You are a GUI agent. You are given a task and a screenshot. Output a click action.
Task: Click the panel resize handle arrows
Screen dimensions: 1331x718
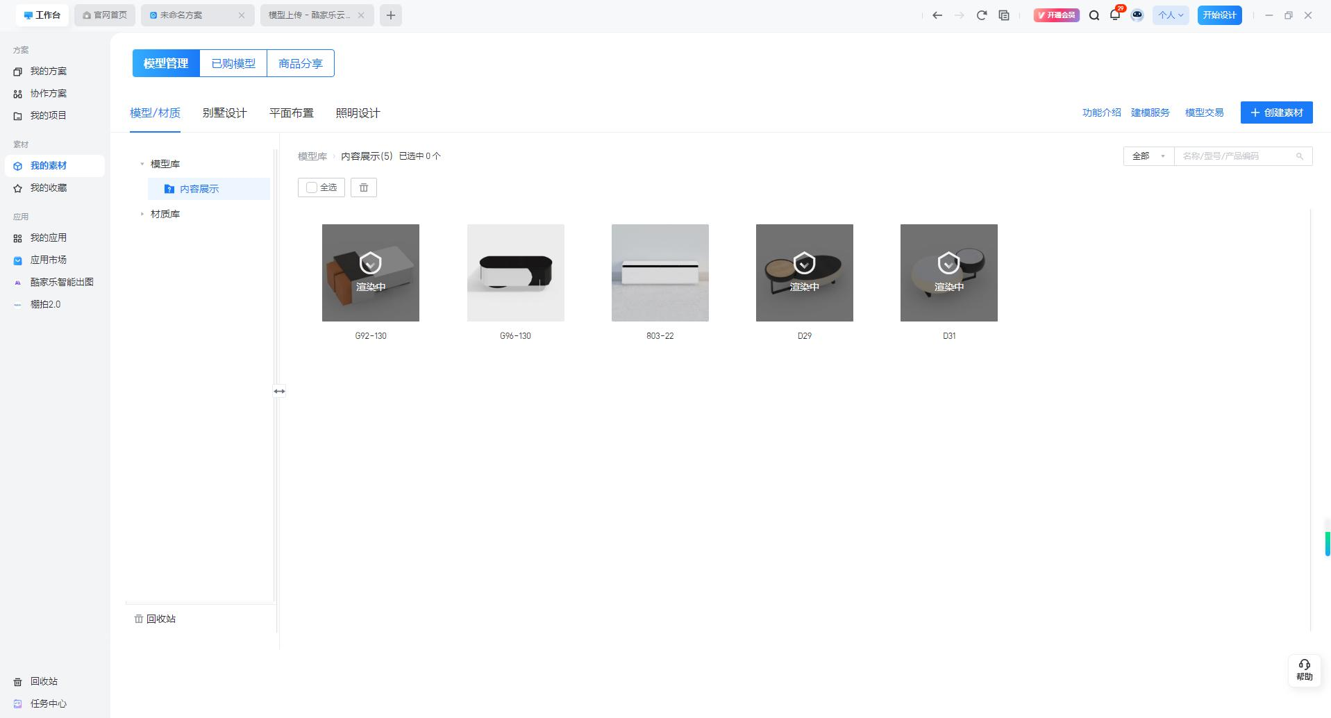pos(279,391)
